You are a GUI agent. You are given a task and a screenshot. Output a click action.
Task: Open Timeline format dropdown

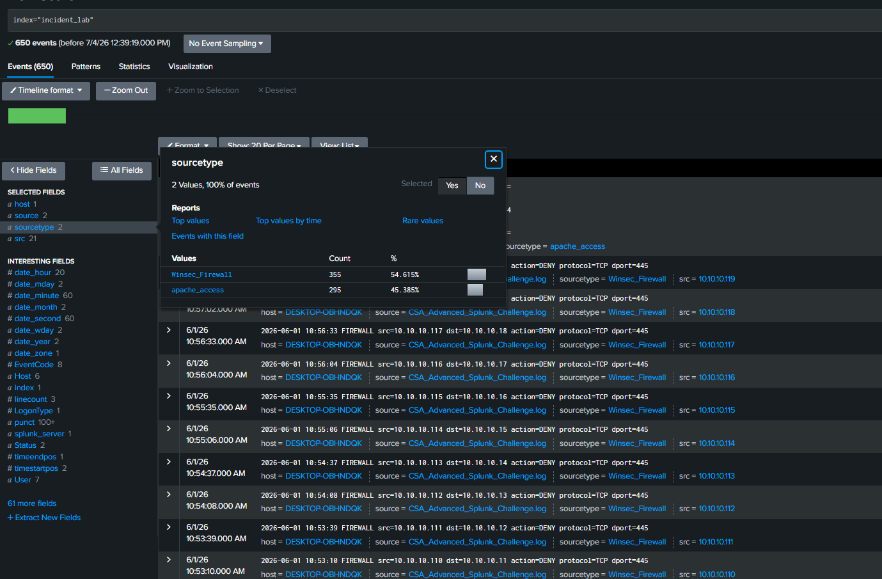[46, 91]
